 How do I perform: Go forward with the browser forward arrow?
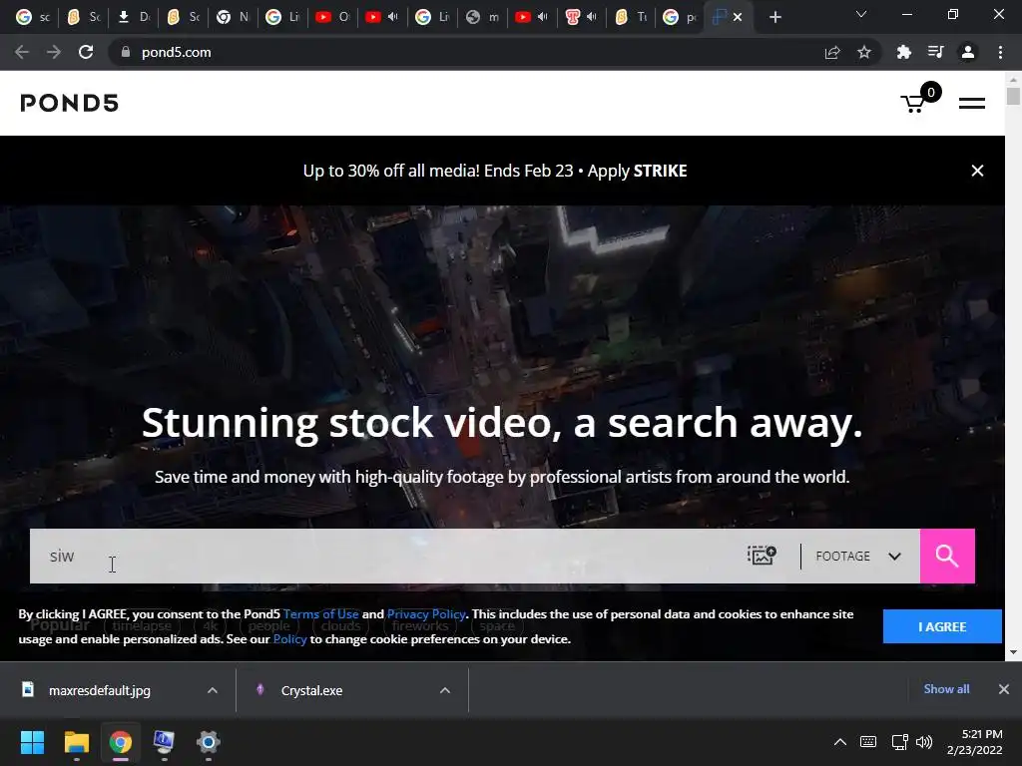click(x=54, y=52)
